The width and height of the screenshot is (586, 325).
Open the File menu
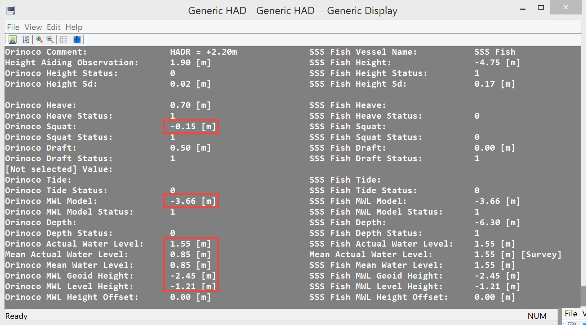13,27
